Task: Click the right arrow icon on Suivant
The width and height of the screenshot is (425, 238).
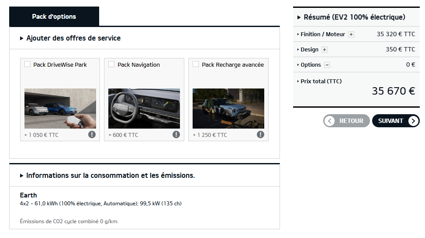Action: point(413,121)
